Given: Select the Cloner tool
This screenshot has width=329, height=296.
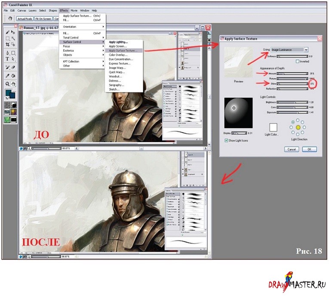Looking at the screenshot, I should coord(8,67).
